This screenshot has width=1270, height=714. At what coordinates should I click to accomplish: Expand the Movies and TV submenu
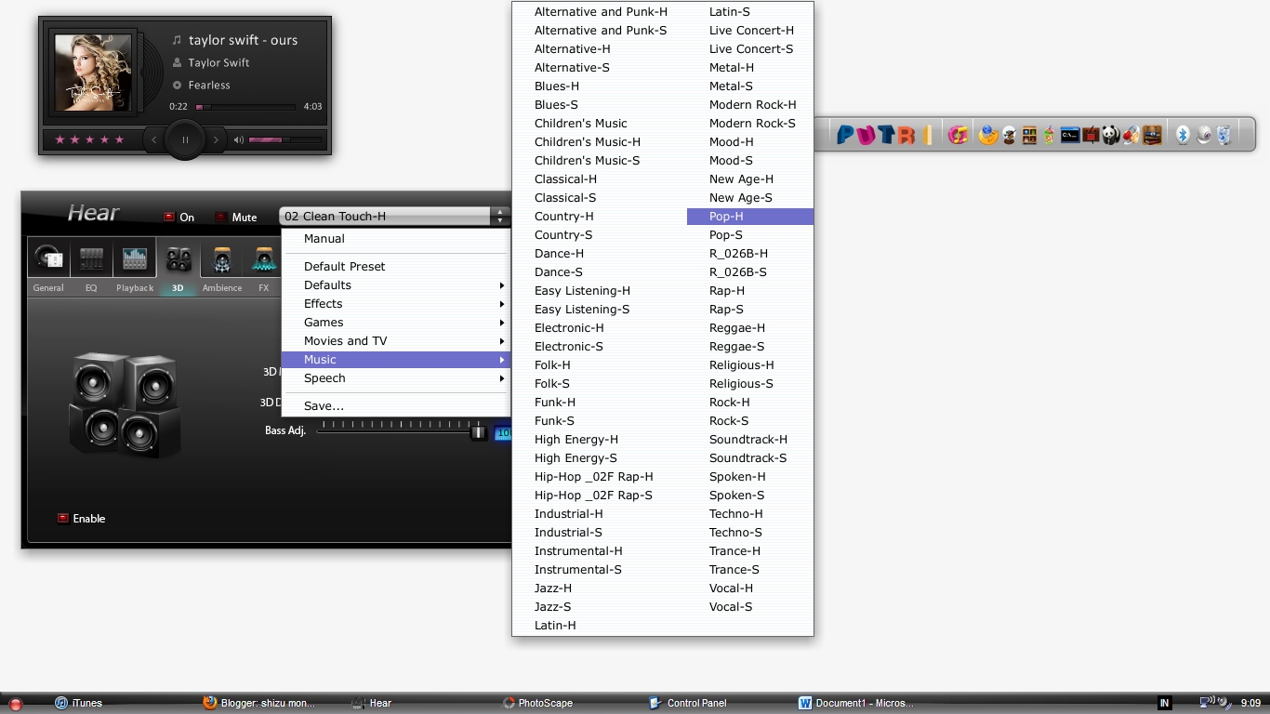(x=396, y=341)
